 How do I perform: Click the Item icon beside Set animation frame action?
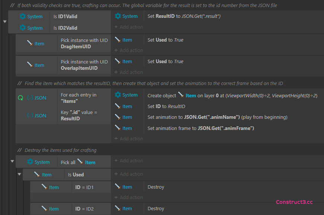(118, 128)
